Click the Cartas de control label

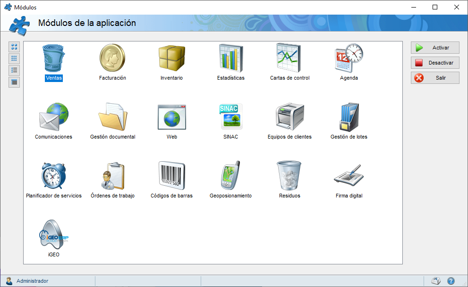point(290,78)
